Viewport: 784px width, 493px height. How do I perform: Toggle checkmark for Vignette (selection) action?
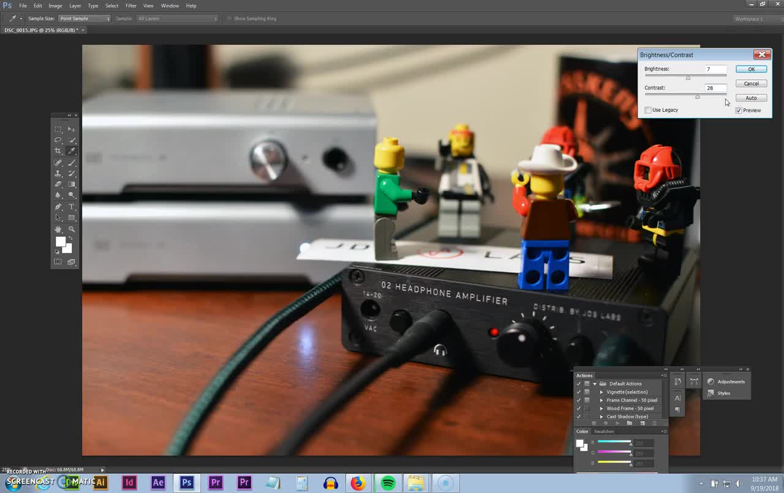pyautogui.click(x=579, y=392)
